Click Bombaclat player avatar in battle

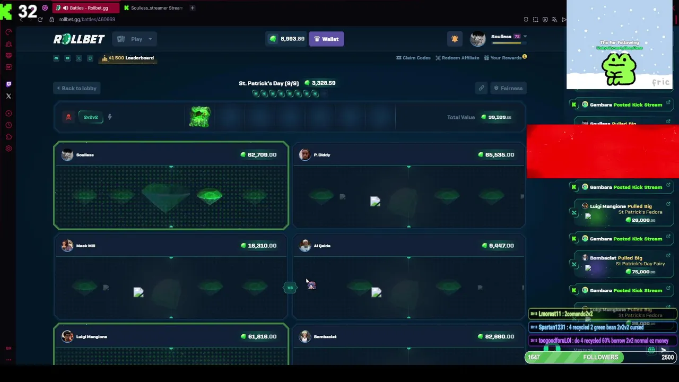click(x=305, y=336)
